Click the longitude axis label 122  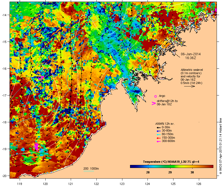click(x=96, y=184)
